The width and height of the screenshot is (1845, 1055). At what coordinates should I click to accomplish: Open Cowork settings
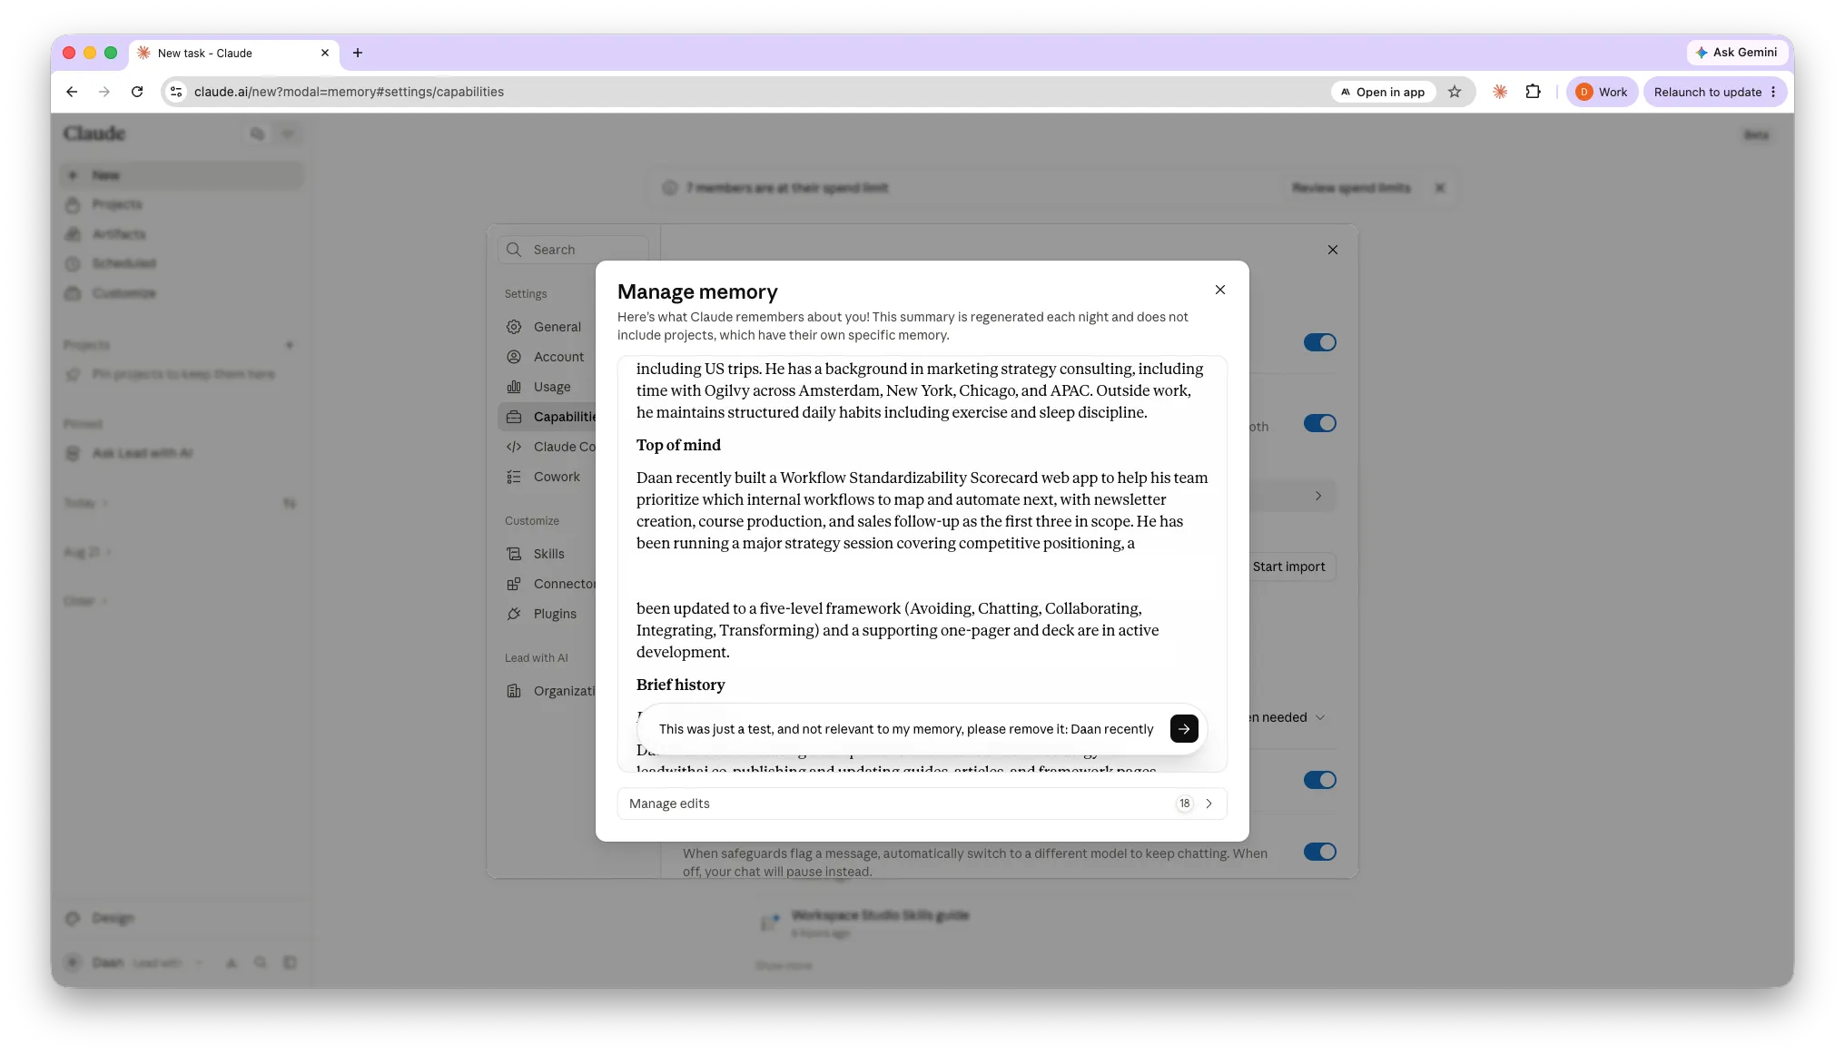[x=547, y=477]
